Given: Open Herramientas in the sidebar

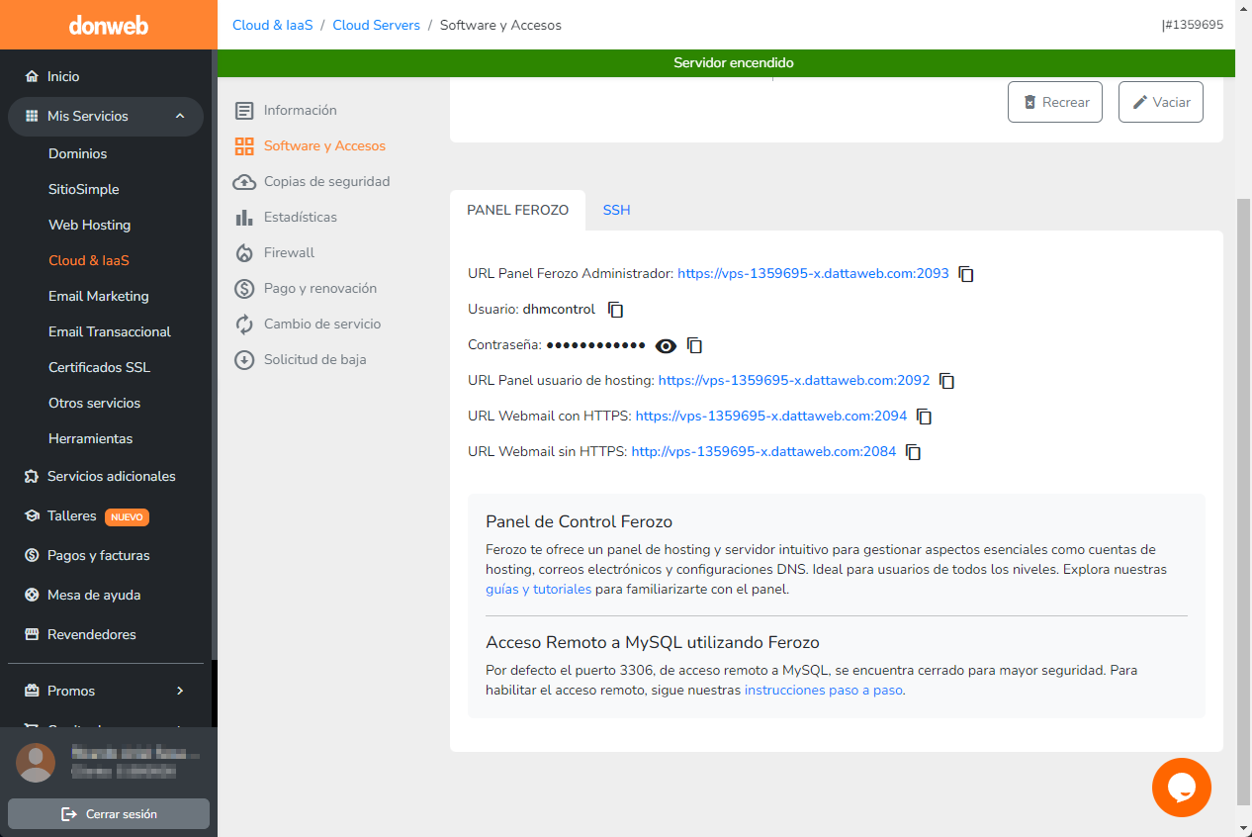Looking at the screenshot, I should pos(91,438).
